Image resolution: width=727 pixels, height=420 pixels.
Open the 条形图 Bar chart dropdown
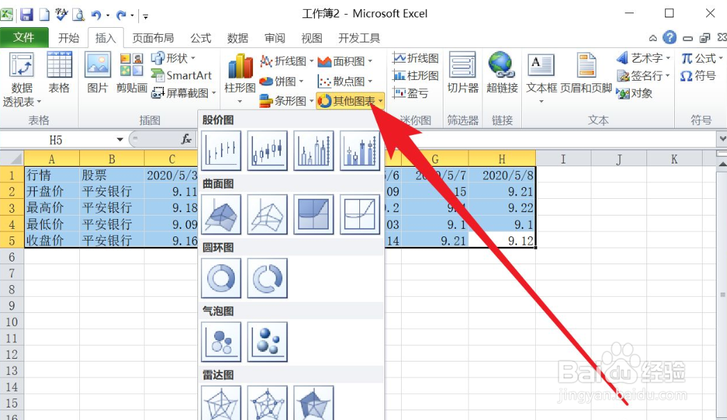tap(286, 101)
